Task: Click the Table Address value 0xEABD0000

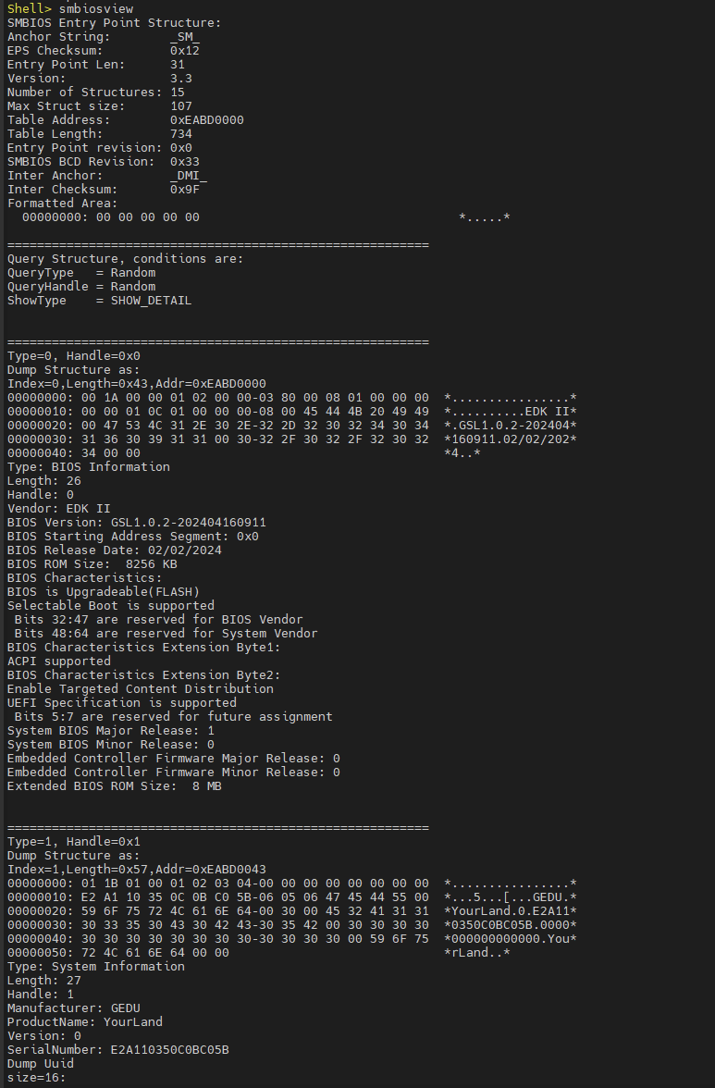Action: 206,120
